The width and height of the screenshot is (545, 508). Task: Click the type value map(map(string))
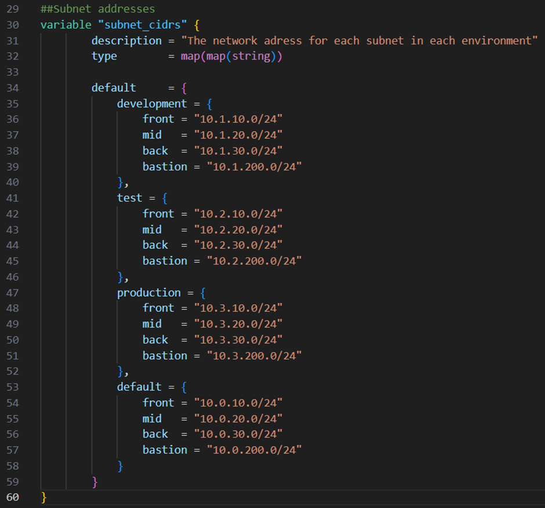click(231, 56)
